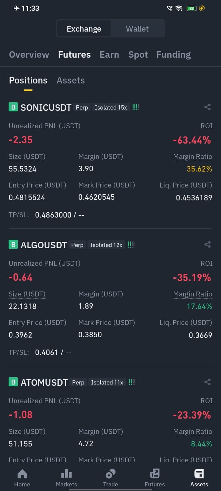Share the ATOMUSDT position

coord(207,382)
